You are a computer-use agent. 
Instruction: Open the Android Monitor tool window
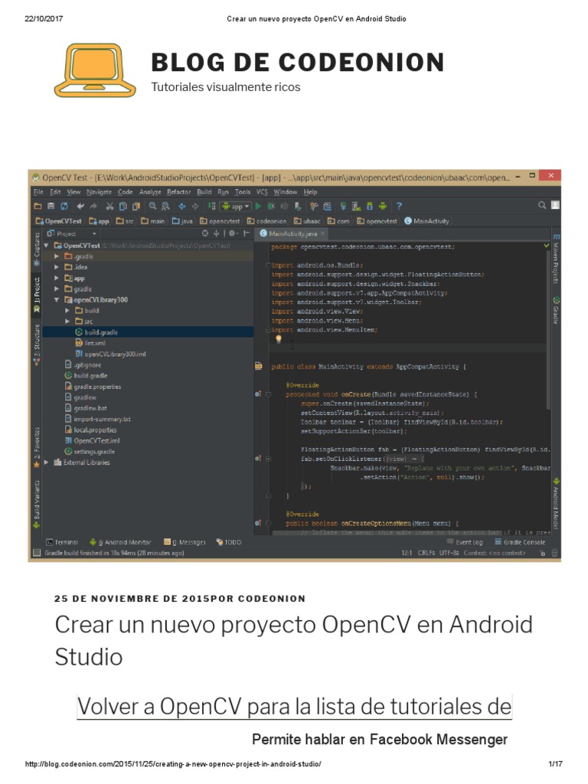coord(120,542)
